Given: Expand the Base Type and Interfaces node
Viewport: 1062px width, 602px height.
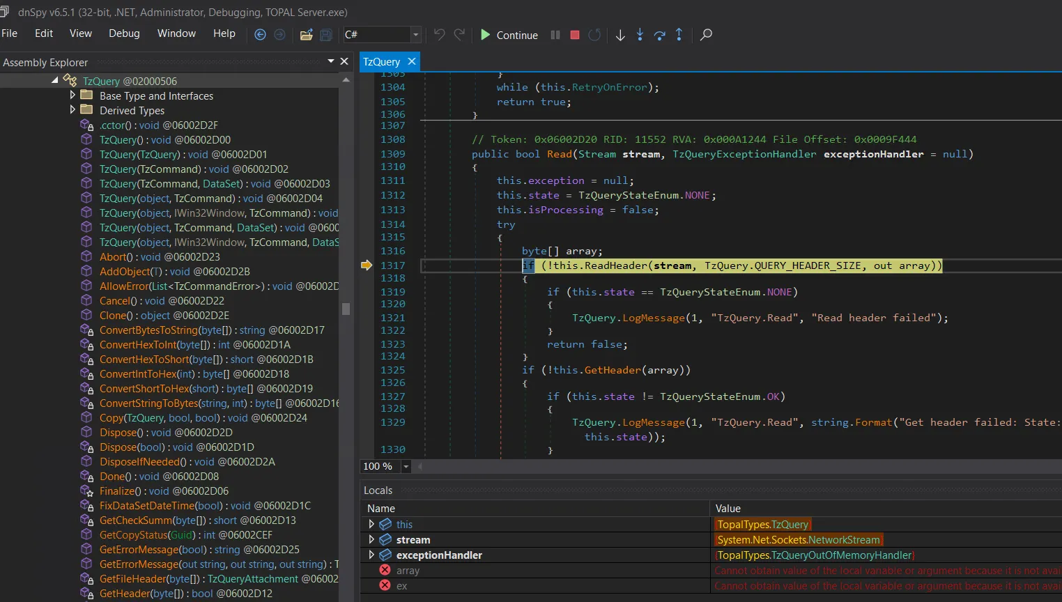Looking at the screenshot, I should [72, 95].
